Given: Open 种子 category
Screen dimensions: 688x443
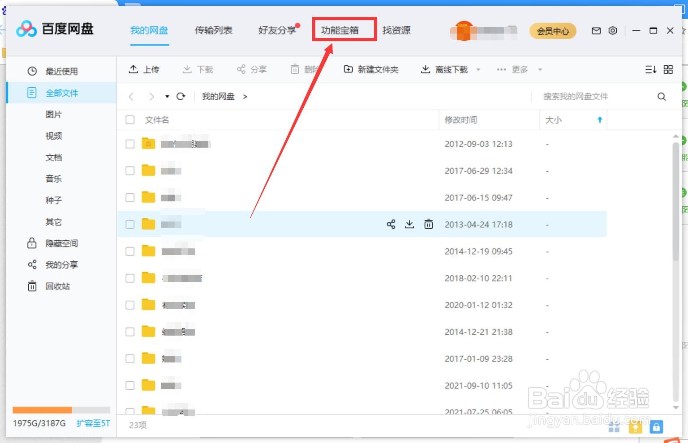Looking at the screenshot, I should [x=53, y=200].
